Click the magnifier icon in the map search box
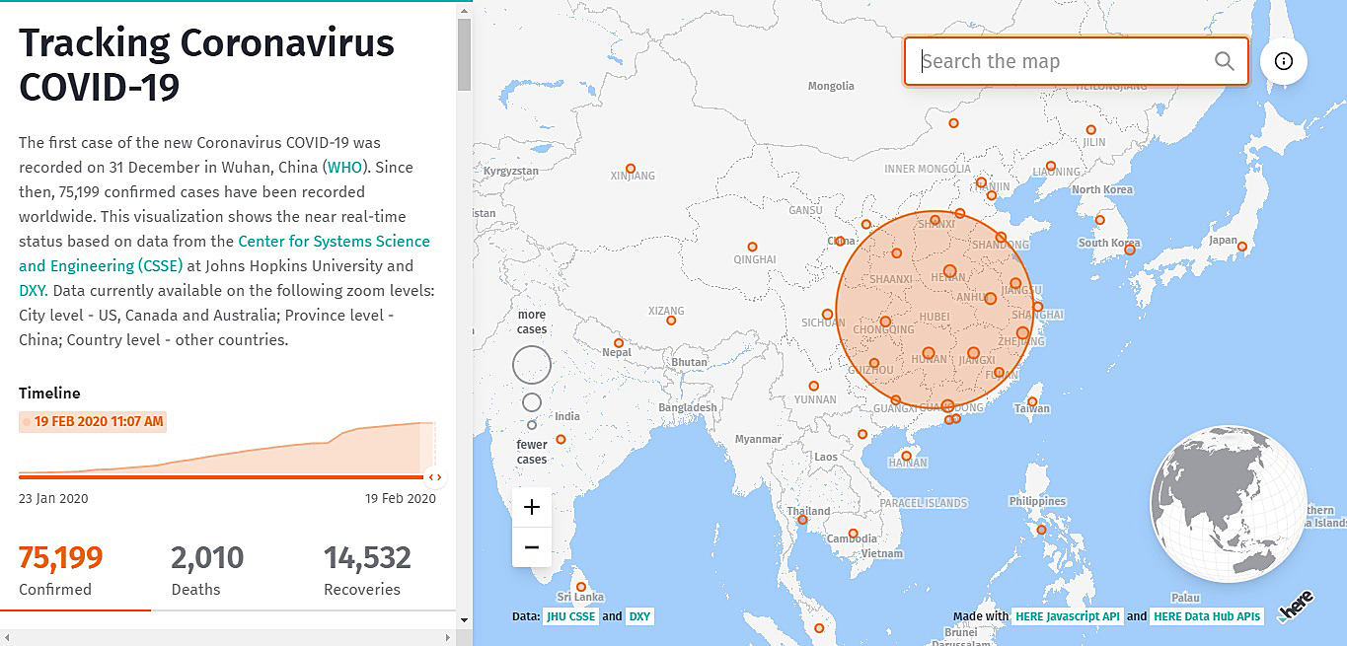Image resolution: width=1347 pixels, height=646 pixels. [x=1224, y=61]
